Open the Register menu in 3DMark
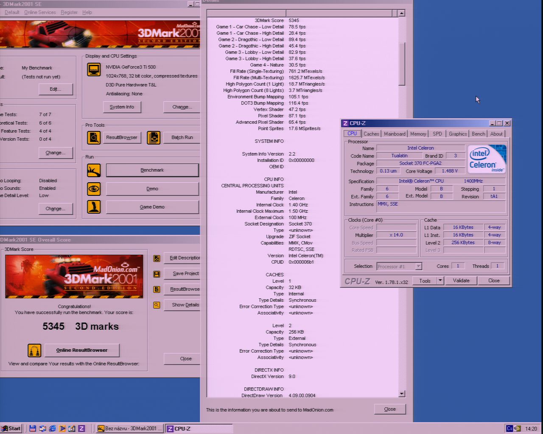This screenshot has width=543, height=434. [69, 12]
